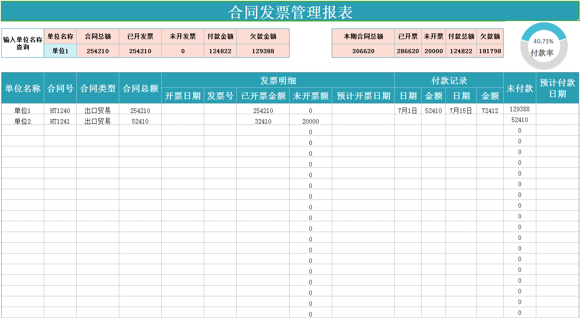Screen dimensions: 580x319
Task: Click the HT1241 contract number cell
Action: click(x=60, y=121)
